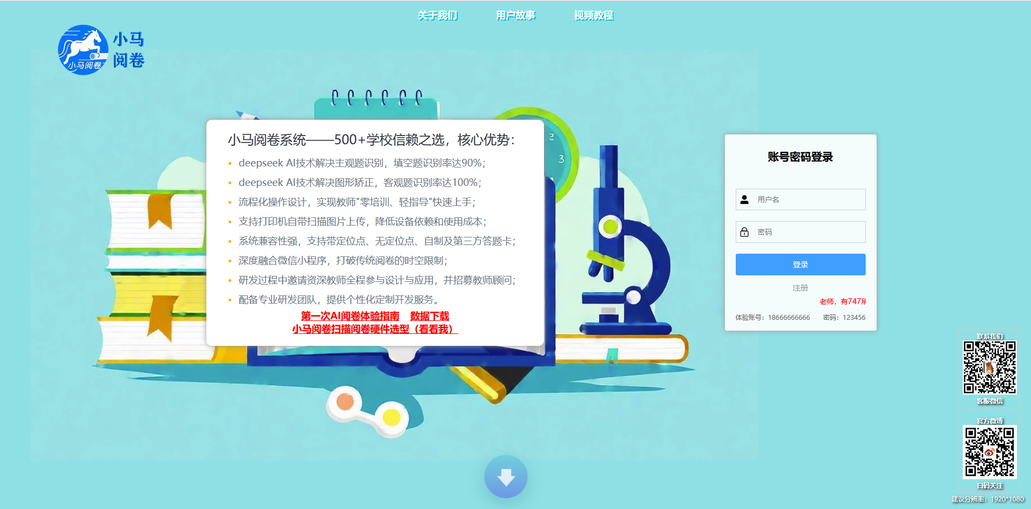The height and width of the screenshot is (509, 1031).
Task: Open the 关于我们 menu item
Action: (438, 16)
